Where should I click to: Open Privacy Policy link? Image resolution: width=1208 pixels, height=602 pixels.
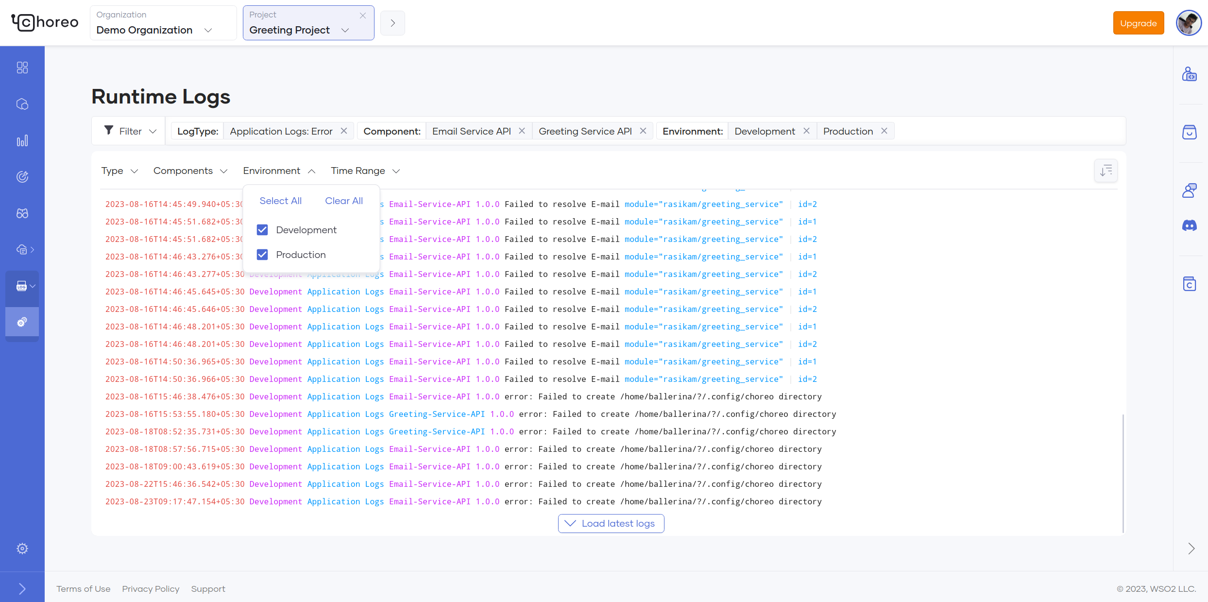point(151,589)
